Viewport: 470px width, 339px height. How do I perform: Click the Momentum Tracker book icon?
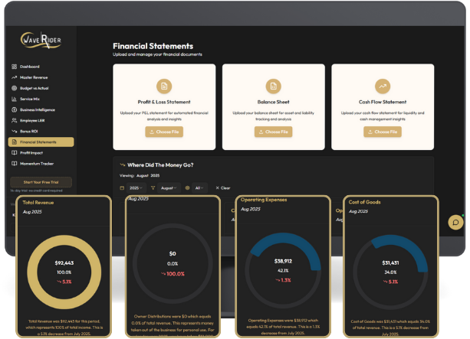click(x=14, y=163)
